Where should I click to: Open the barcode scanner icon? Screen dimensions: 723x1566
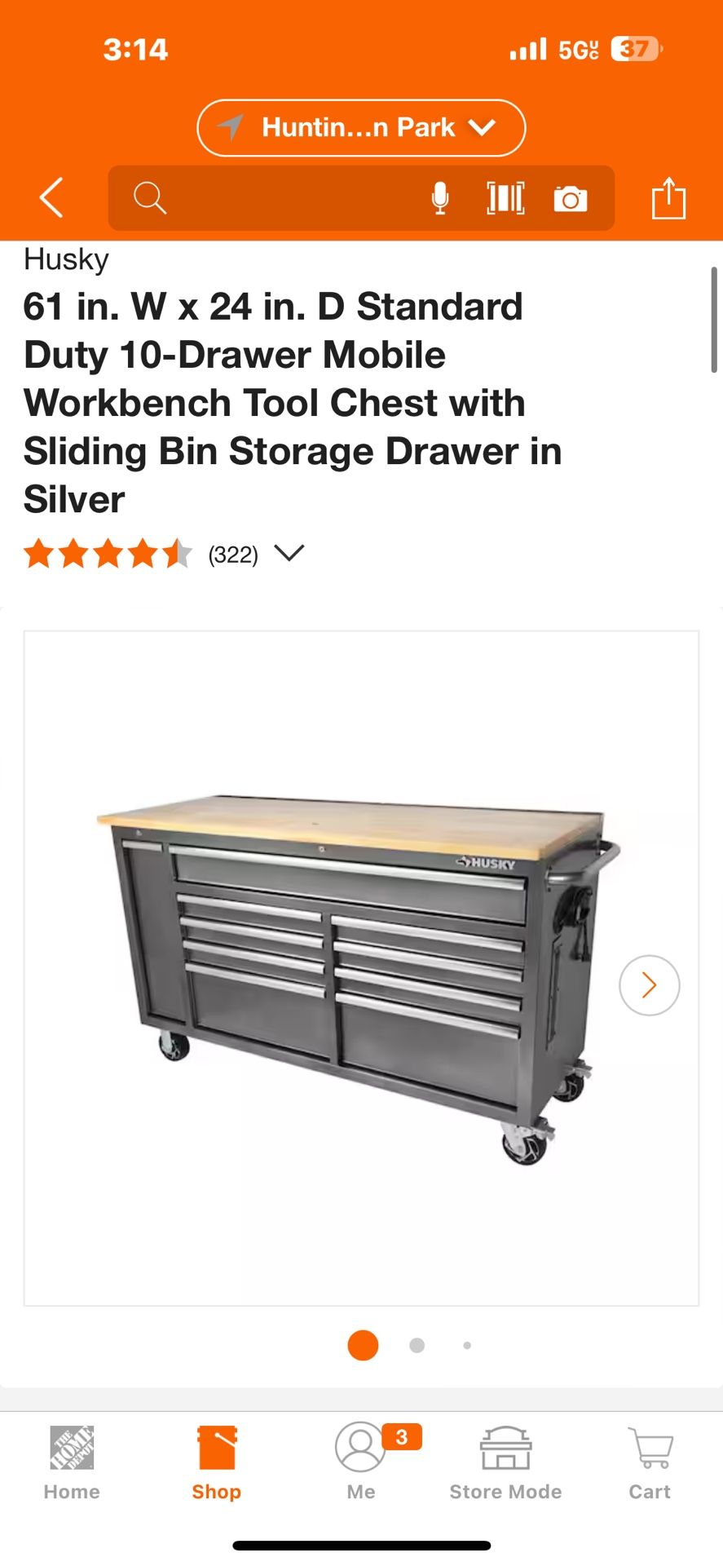505,198
